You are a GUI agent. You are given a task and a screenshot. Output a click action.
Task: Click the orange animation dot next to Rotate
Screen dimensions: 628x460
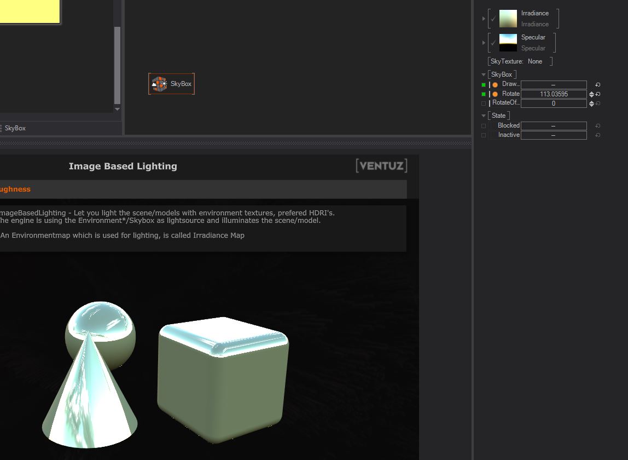495,94
